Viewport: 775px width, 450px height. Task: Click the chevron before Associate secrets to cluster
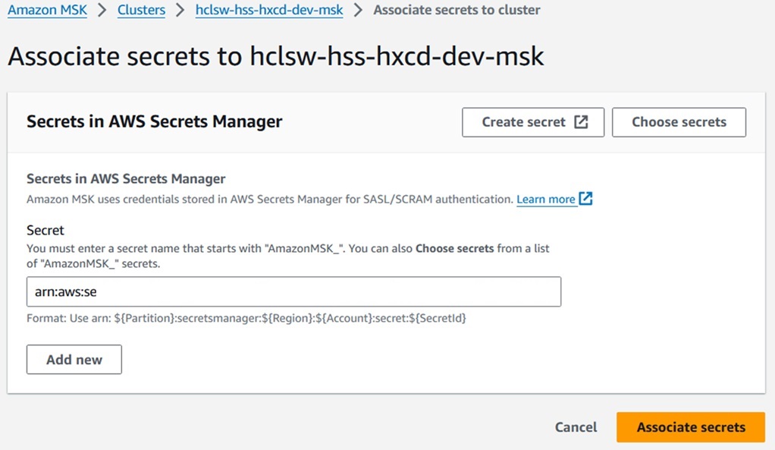tap(358, 11)
